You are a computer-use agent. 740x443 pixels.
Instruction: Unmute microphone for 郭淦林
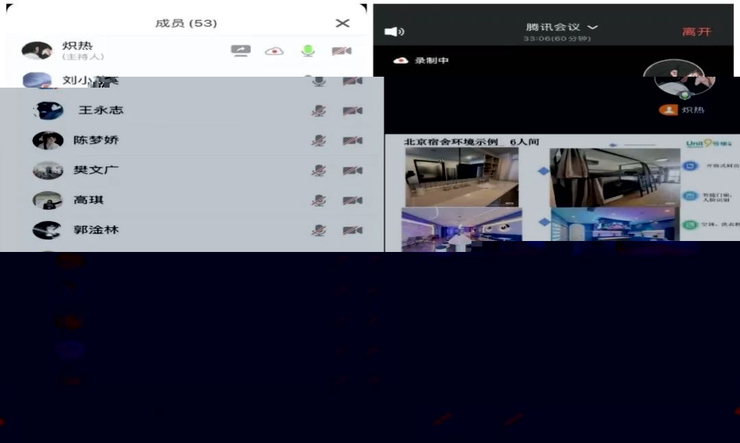pos(319,230)
